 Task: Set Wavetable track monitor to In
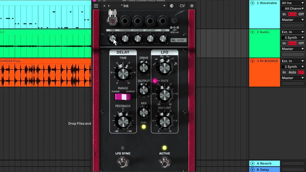284,14
